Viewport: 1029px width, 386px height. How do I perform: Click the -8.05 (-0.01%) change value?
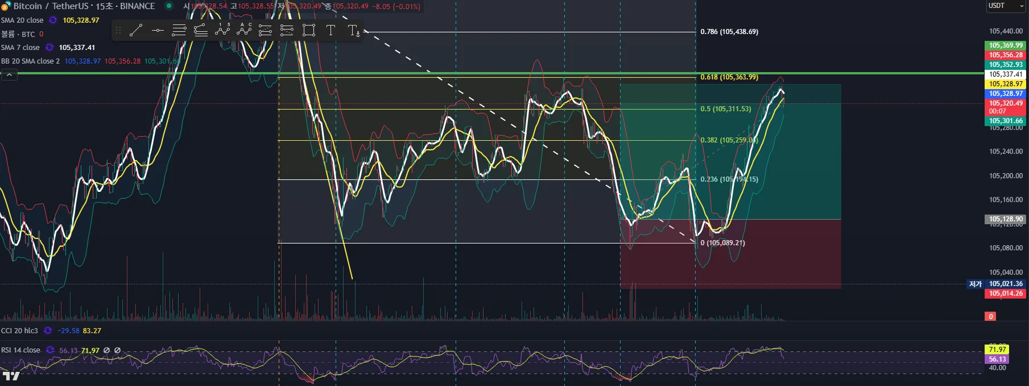pyautogui.click(x=396, y=6)
